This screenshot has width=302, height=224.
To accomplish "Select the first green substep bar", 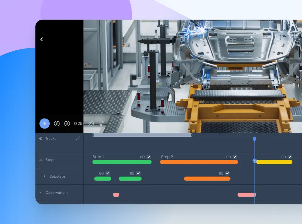I will 103,179.
